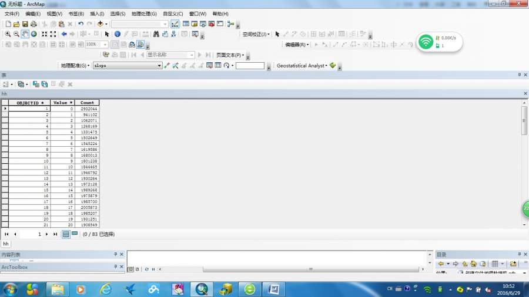Undo the last action
This screenshot has height=297, width=529.
click(x=81, y=24)
